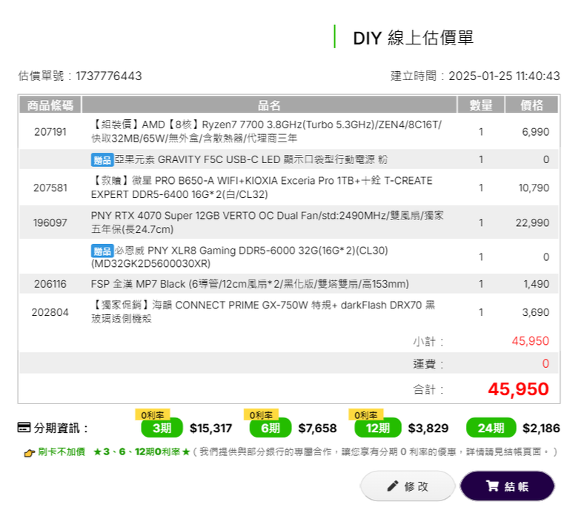Click price 1,490
Image resolution: width=578 pixels, height=519 pixels.
[537, 284]
